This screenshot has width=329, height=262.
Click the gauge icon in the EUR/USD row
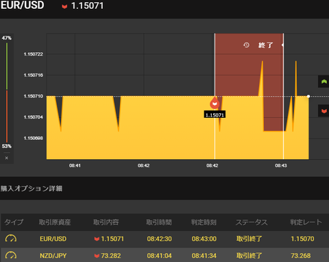pos(11,239)
